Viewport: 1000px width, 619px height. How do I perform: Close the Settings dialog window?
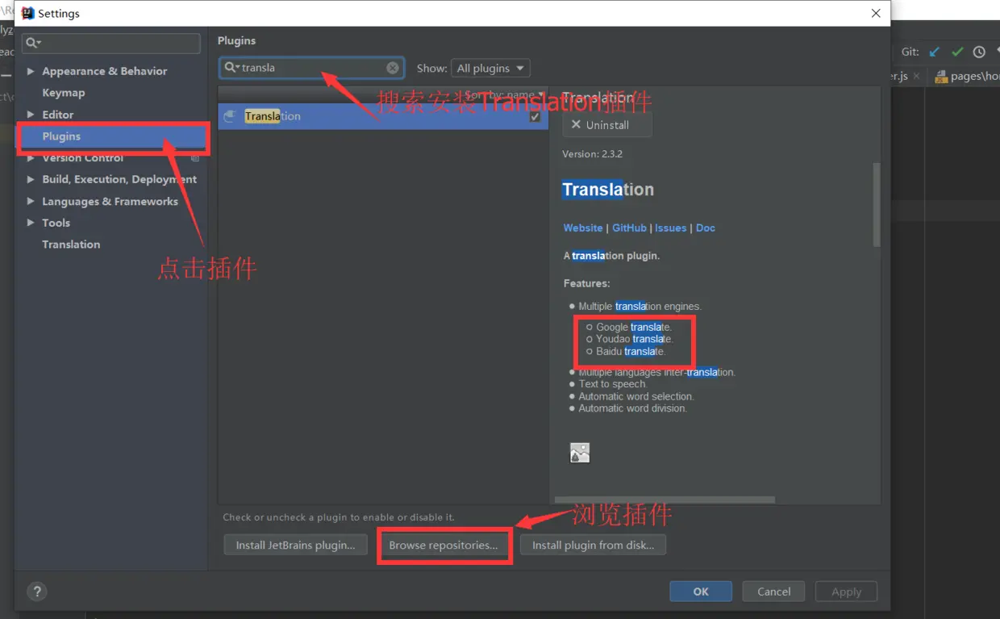pyautogui.click(x=876, y=14)
